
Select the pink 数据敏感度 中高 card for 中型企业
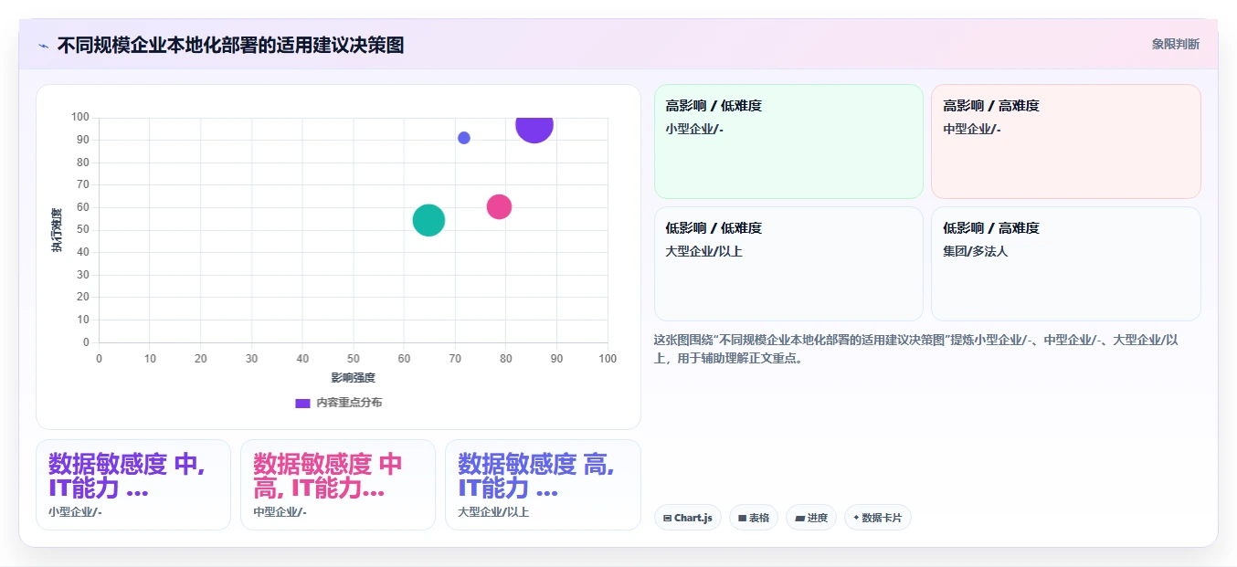coord(338,485)
